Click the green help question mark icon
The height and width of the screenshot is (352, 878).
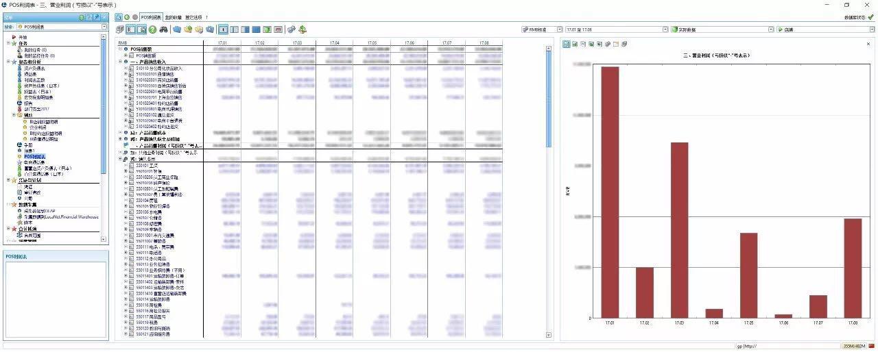pyautogui.click(x=152, y=29)
